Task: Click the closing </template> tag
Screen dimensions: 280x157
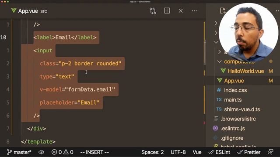Action: coord(38,142)
